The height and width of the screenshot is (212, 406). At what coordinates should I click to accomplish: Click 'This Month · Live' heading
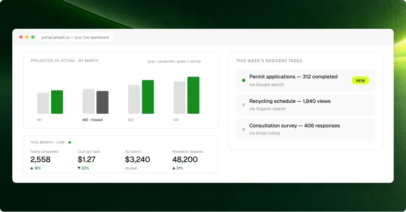coord(47,143)
